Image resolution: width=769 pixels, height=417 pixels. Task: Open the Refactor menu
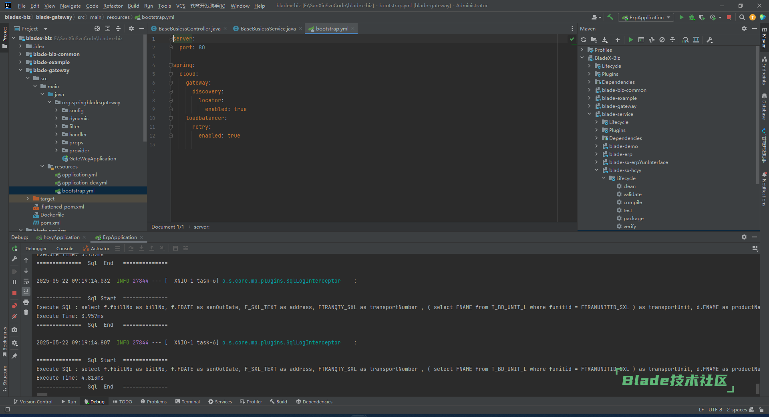(x=113, y=6)
